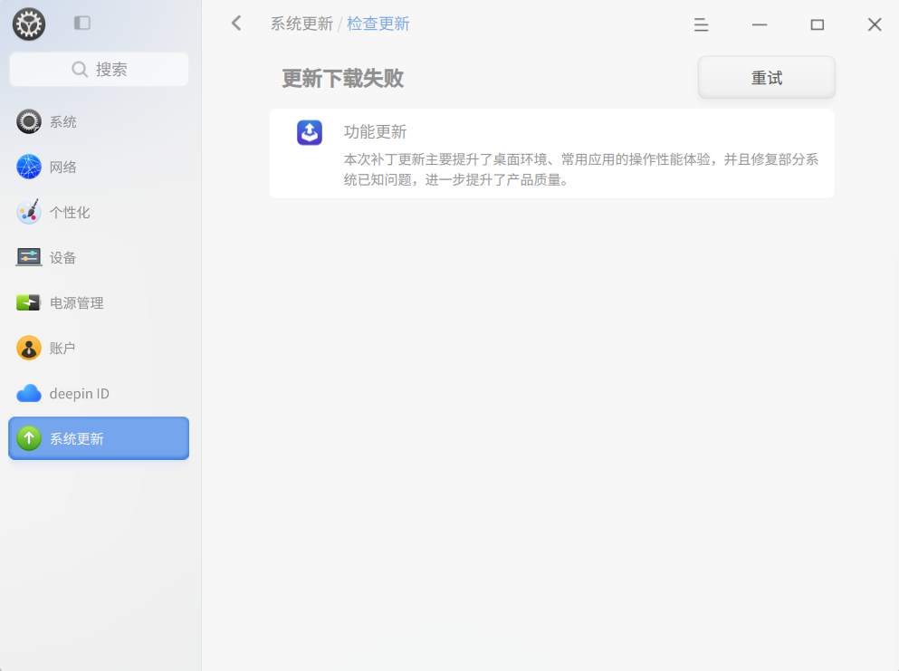Click the 电源管理 battery icon

click(29, 302)
